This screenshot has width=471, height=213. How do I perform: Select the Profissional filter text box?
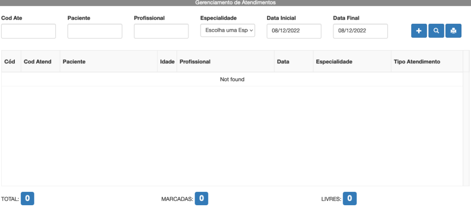point(161,31)
